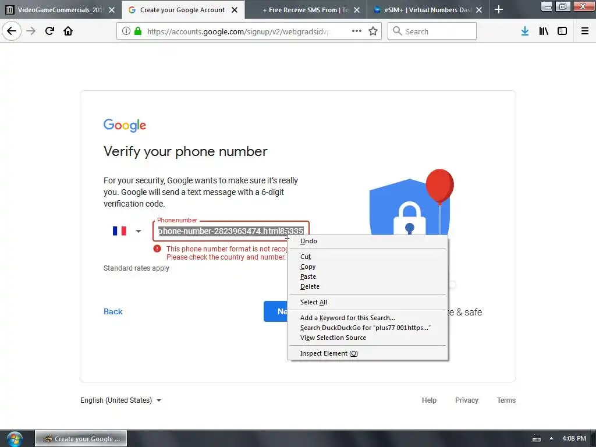Choose Add a Keyword for this Search
This screenshot has width=596, height=447.
coord(368,318)
